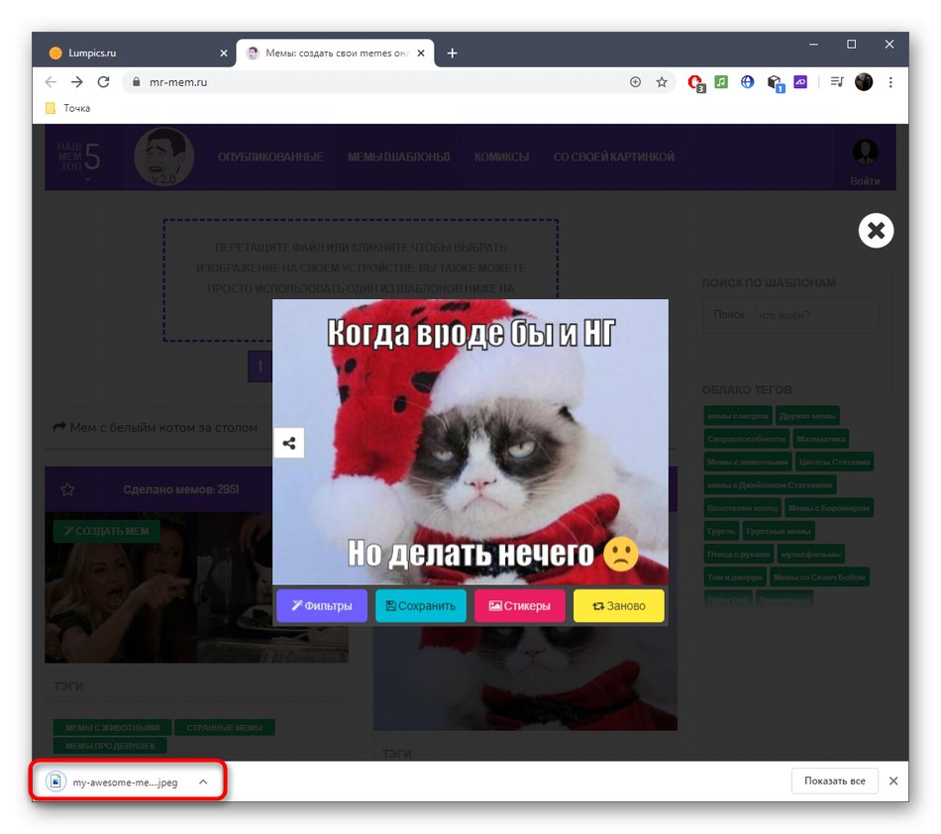Select tag Дружко мемы

coord(806,416)
